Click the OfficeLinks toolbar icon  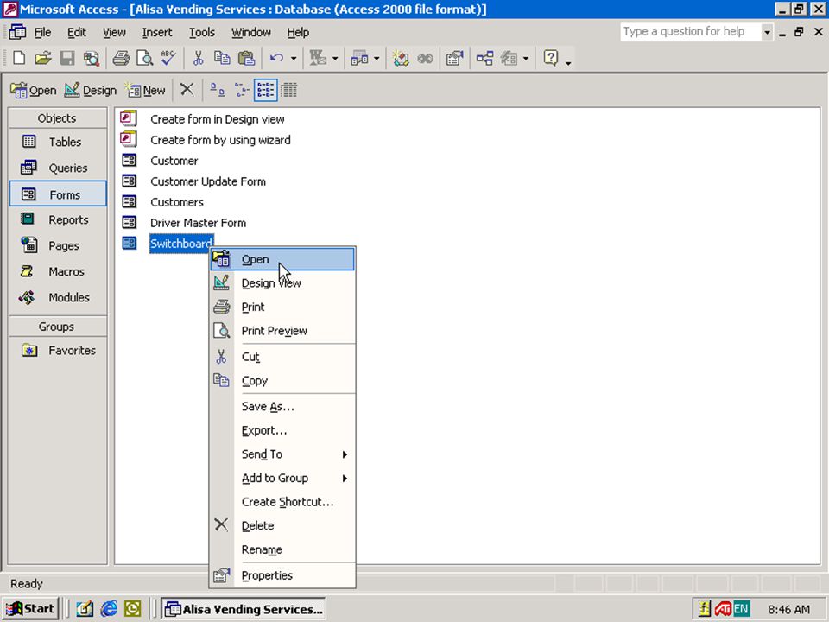click(318, 58)
